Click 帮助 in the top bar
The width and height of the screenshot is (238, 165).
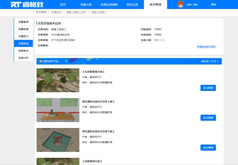[x=213, y=5]
